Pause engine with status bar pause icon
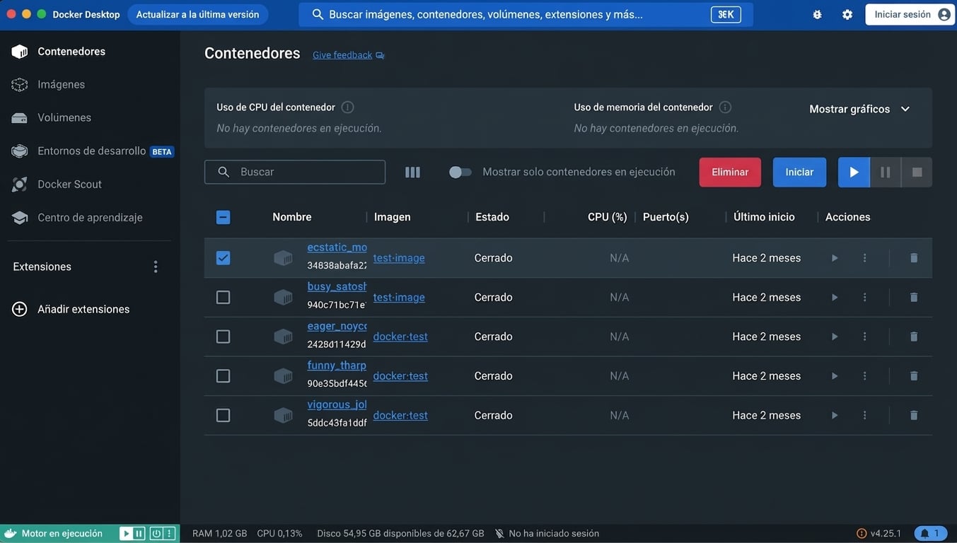 tap(139, 534)
